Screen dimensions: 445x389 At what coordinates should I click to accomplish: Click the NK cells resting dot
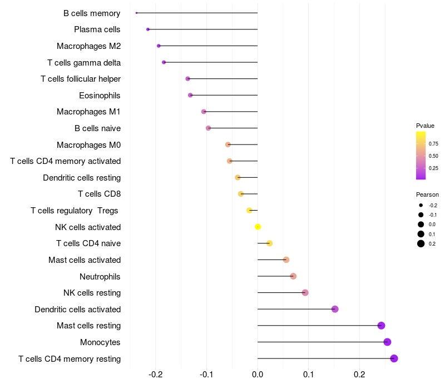click(305, 293)
